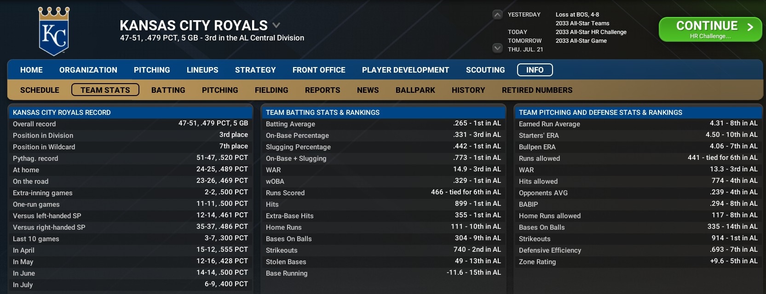The width and height of the screenshot is (766, 294).
Task: Open the Lineups menu
Action: [x=202, y=70]
